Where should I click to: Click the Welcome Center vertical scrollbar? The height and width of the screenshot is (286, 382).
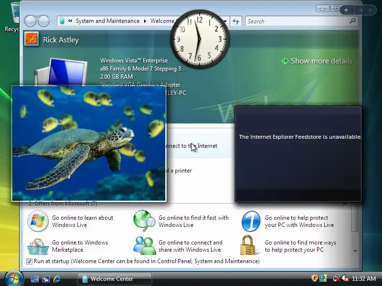click(x=355, y=218)
